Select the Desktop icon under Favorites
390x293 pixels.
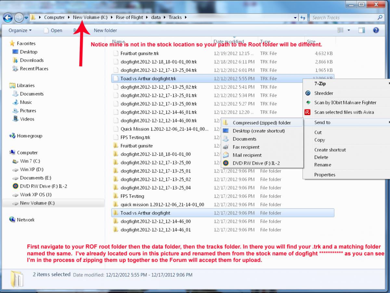point(15,52)
